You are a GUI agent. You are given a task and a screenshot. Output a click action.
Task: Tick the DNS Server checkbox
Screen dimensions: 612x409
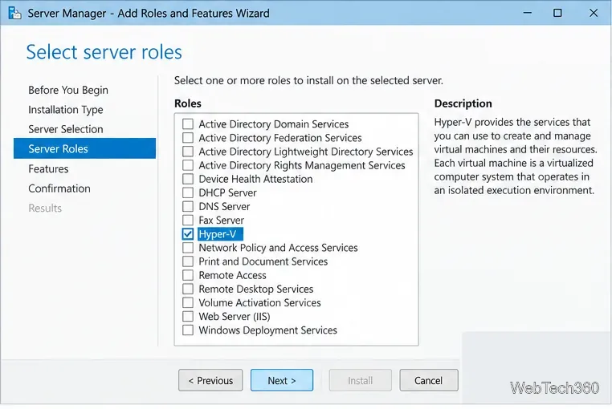[x=188, y=206]
